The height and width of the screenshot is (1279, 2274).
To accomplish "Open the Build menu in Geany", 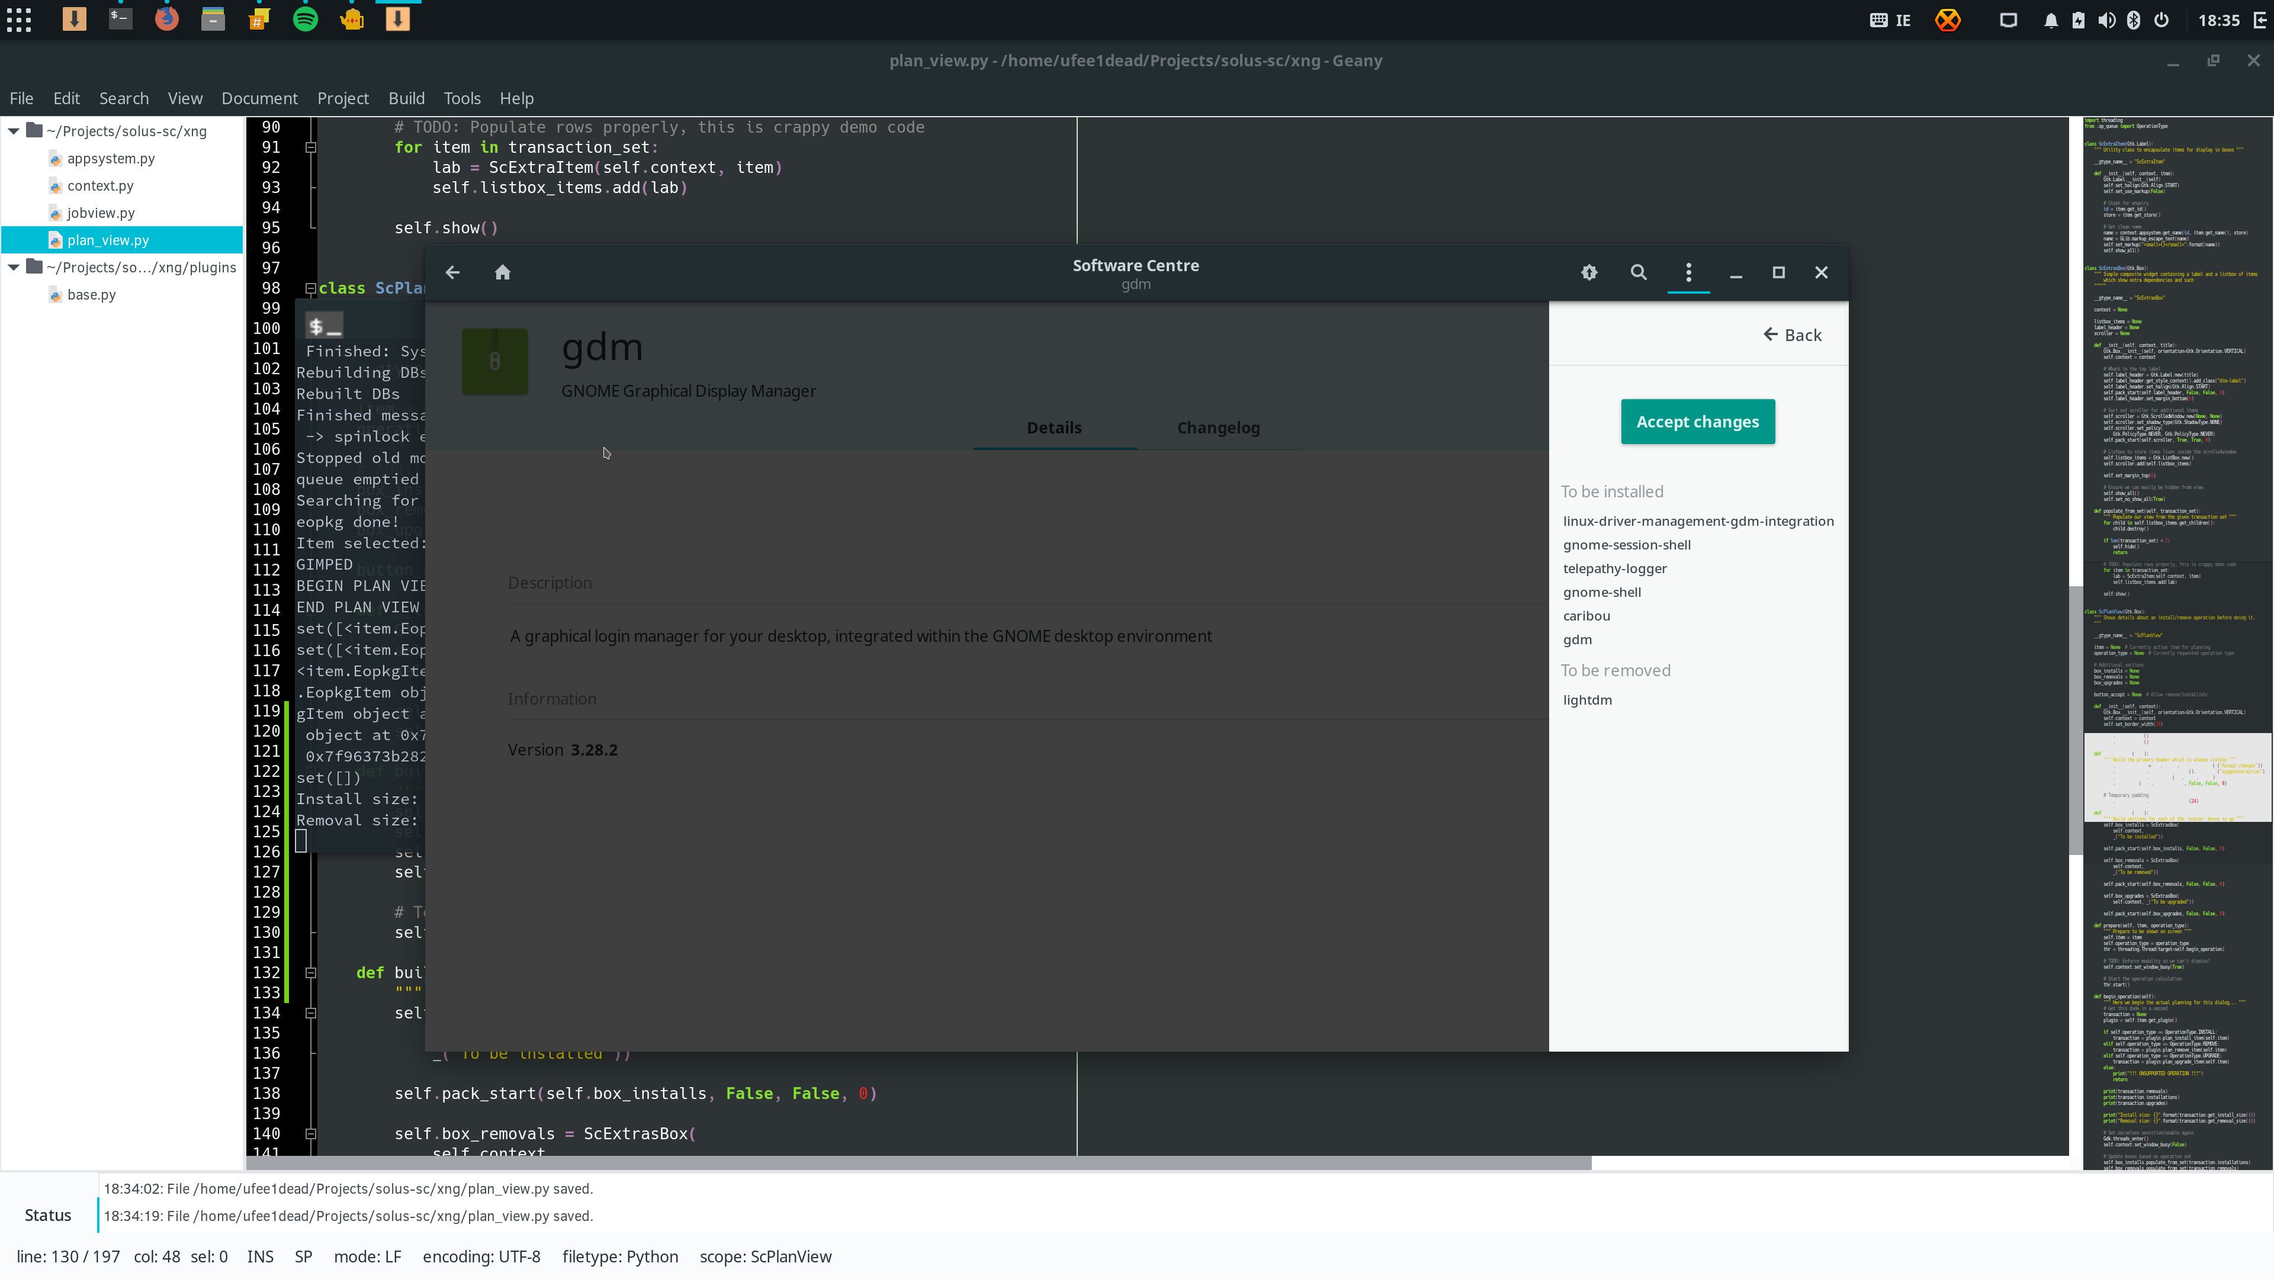I will point(407,98).
